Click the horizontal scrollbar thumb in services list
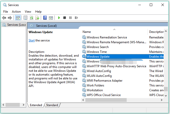The width and height of the screenshot is (170, 114). (x=106, y=100)
